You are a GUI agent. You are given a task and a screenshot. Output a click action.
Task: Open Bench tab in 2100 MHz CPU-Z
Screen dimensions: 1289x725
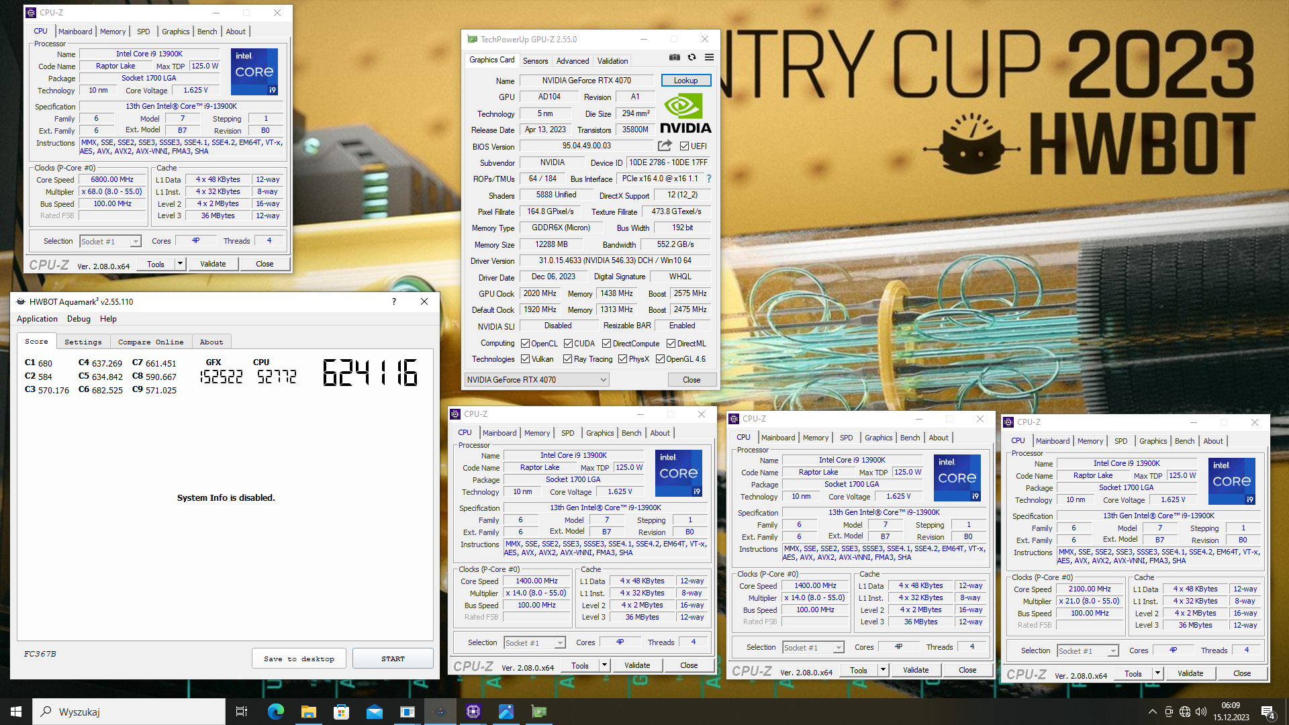pyautogui.click(x=1184, y=441)
